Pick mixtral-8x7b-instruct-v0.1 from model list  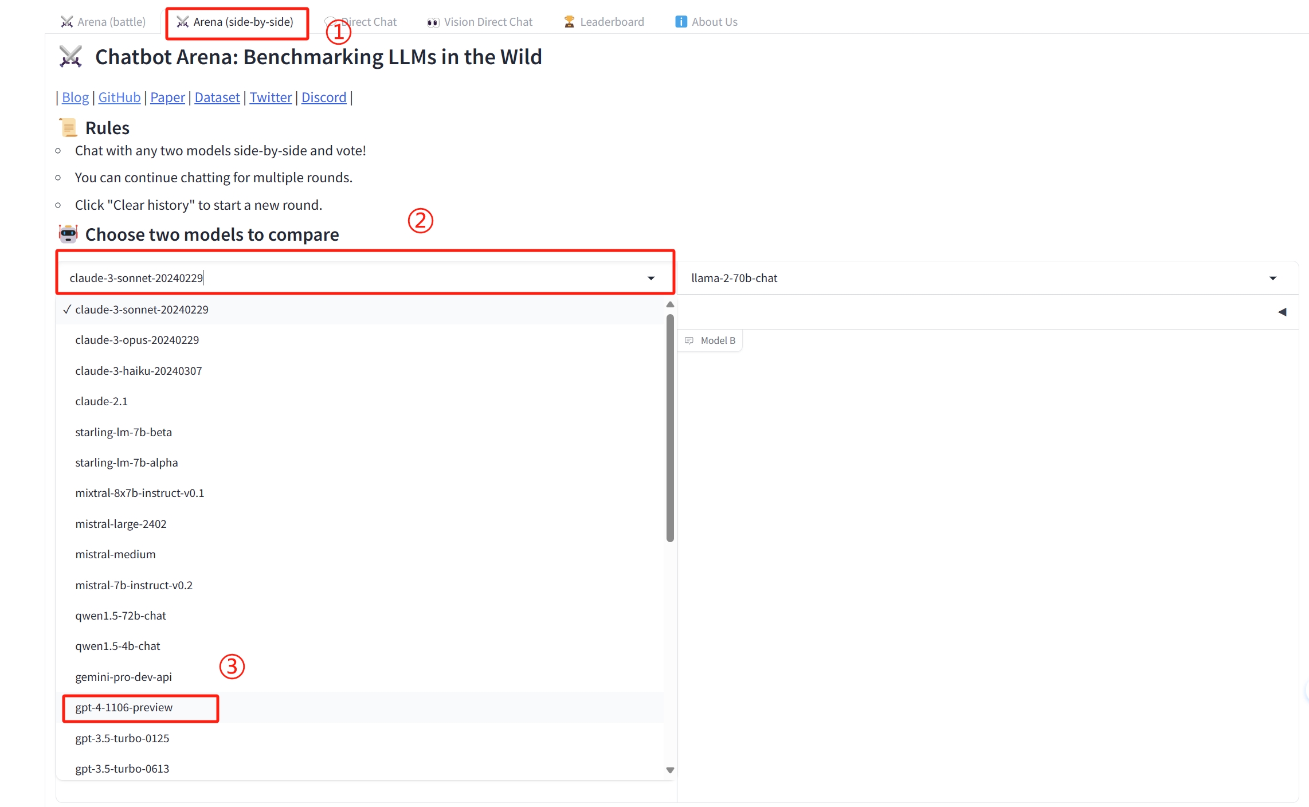coord(139,493)
